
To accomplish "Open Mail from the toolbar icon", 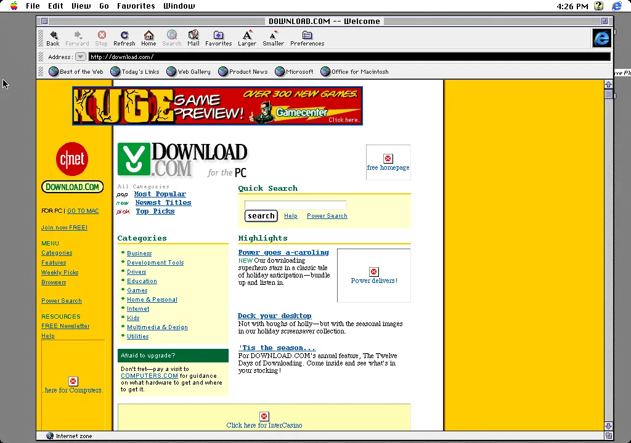I will (x=193, y=37).
